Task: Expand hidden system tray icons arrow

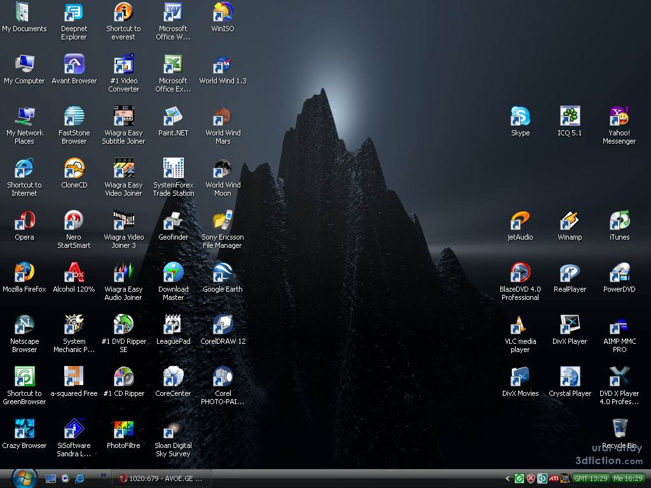Action: 507,478
